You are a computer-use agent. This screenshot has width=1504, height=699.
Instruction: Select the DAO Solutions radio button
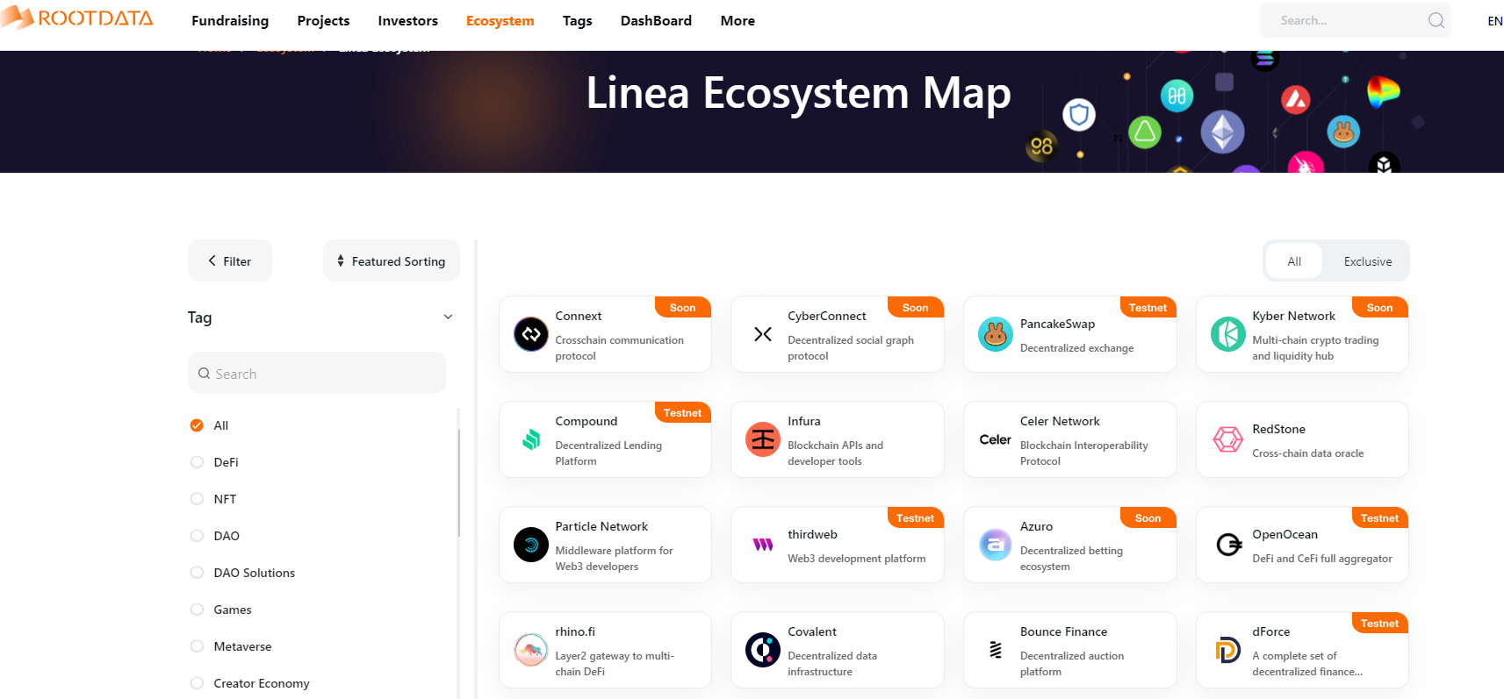[x=197, y=573]
